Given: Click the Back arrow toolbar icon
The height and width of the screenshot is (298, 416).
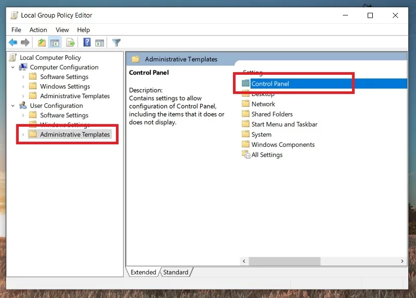Looking at the screenshot, I should 12,43.
